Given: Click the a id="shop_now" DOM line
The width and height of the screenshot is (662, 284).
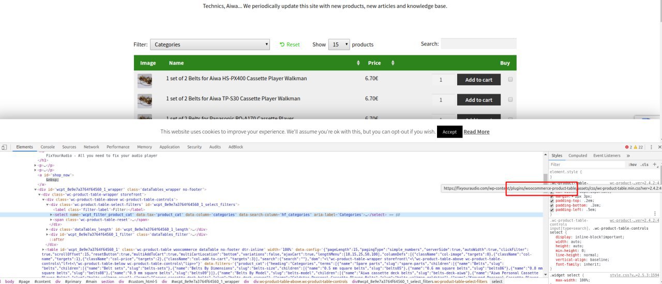Looking at the screenshot, I should click(x=55, y=175).
